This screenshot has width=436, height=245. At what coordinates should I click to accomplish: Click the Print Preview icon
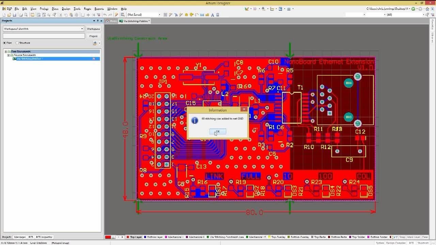click(x=26, y=15)
